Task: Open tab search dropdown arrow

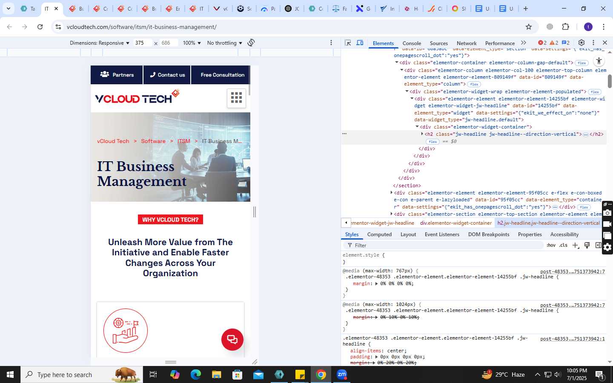Action: click(x=8, y=9)
